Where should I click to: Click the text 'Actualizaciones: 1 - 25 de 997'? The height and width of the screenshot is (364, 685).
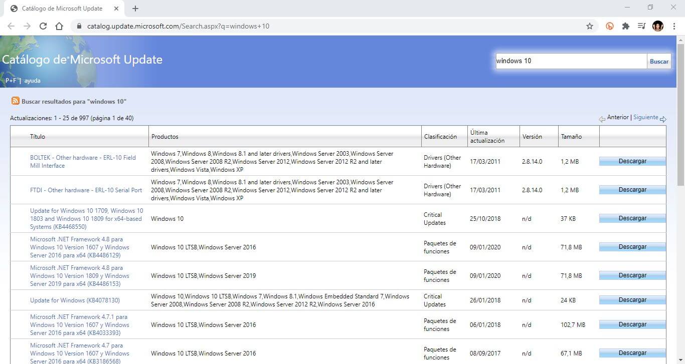50,118
